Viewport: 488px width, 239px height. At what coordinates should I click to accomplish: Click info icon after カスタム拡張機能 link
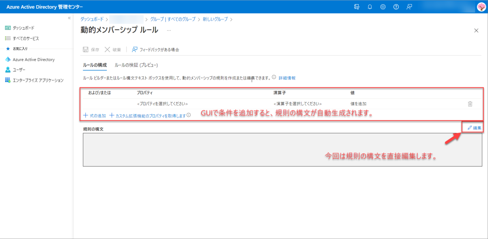coord(189,115)
